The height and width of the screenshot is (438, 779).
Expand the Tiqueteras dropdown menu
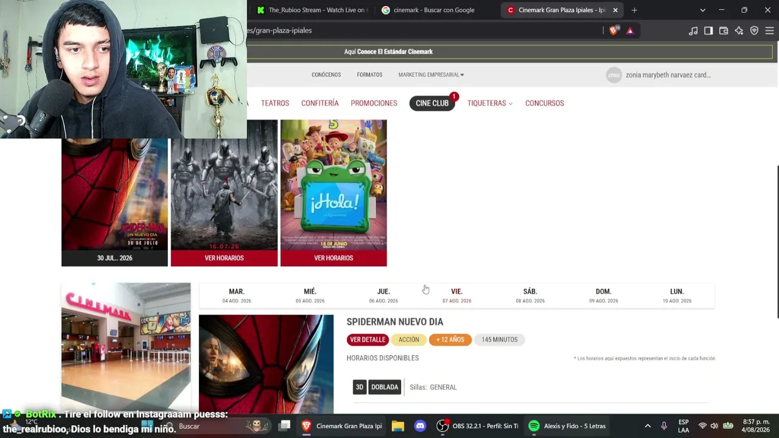coord(490,103)
